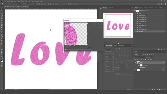The height and width of the screenshot is (94, 167).
Task: Click the Cell Size slider in Crystallize
Action: point(78,50)
